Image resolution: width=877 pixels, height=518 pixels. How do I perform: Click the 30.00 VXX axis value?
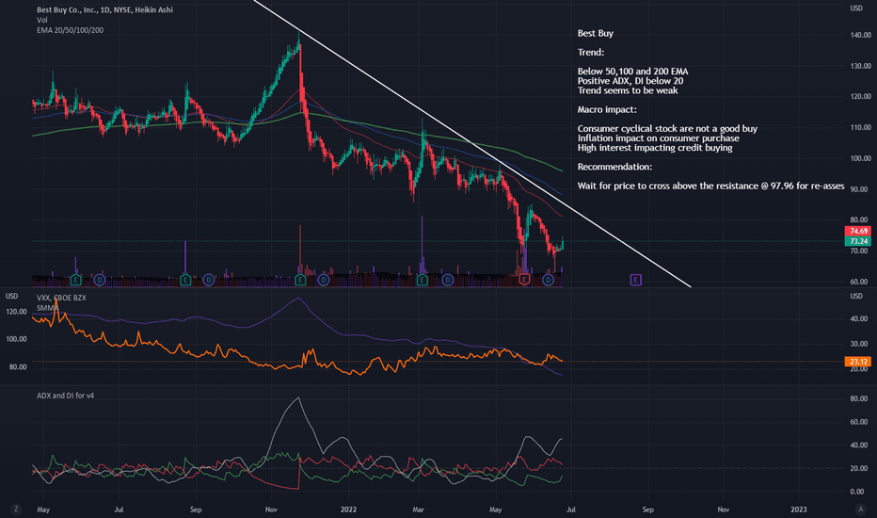[x=858, y=344]
